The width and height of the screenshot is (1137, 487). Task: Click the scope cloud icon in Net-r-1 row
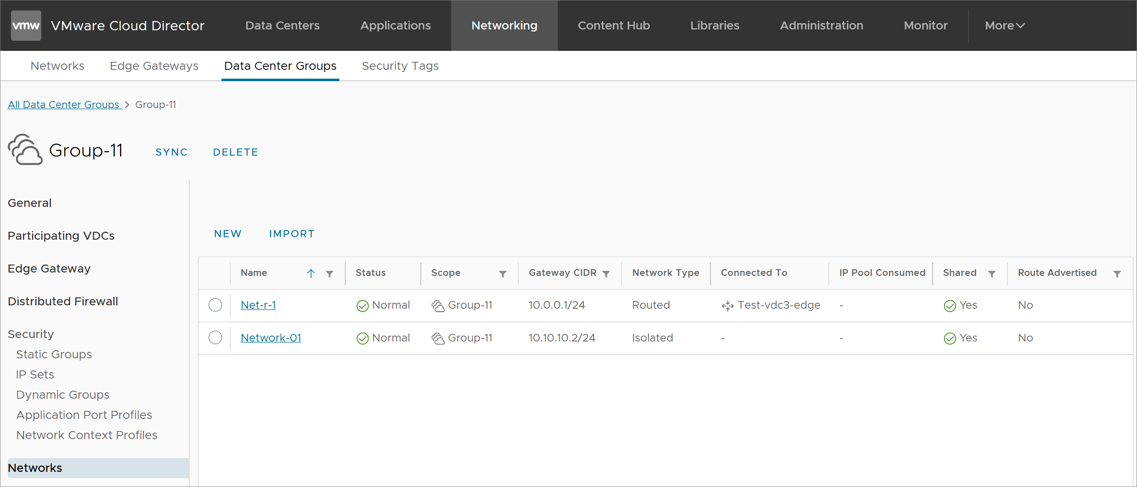click(438, 305)
